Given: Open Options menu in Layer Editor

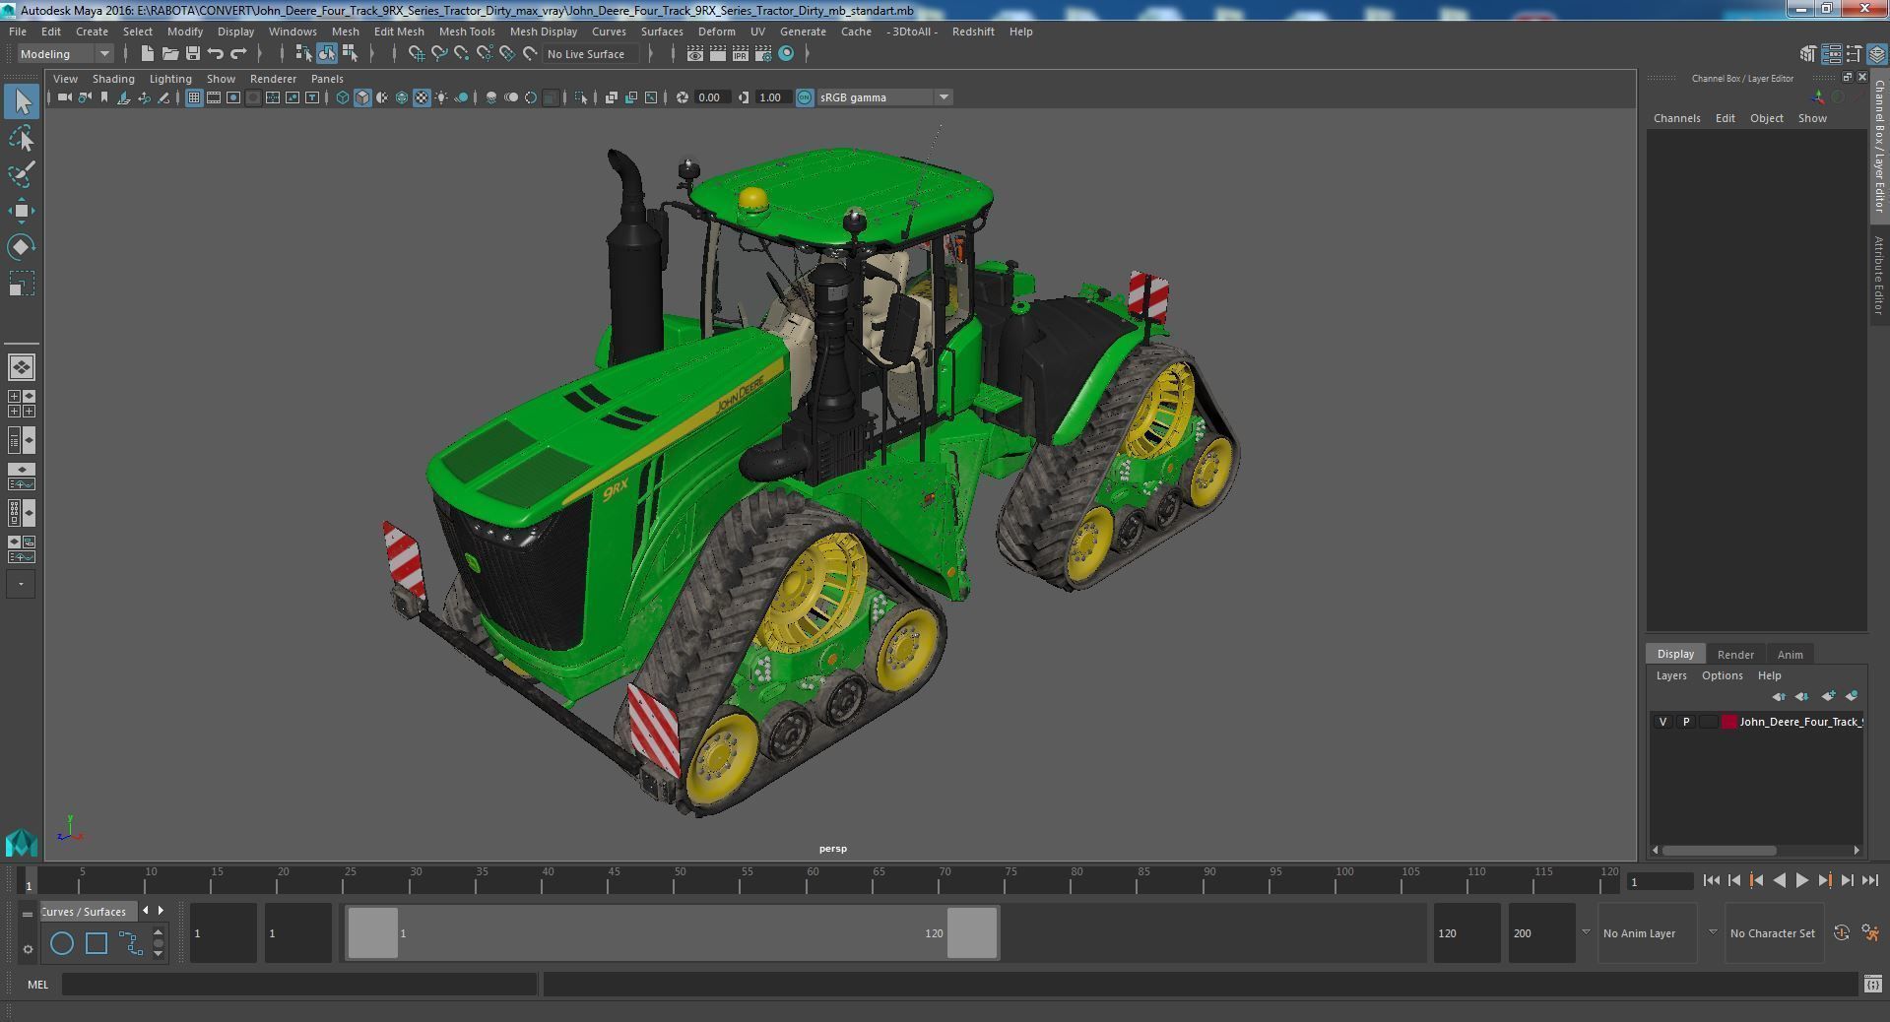Looking at the screenshot, I should click(x=1722, y=675).
